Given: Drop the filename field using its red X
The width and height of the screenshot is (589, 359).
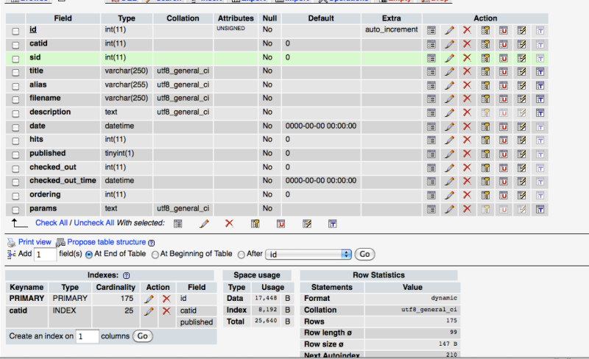Looking at the screenshot, I should point(467,99).
